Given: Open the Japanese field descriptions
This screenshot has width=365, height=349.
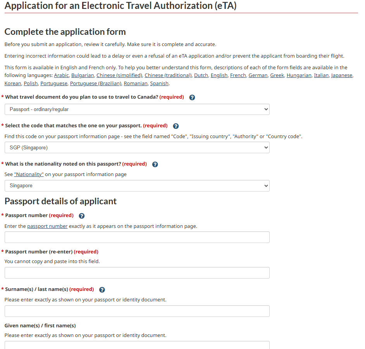Looking at the screenshot, I should [x=341, y=75].
